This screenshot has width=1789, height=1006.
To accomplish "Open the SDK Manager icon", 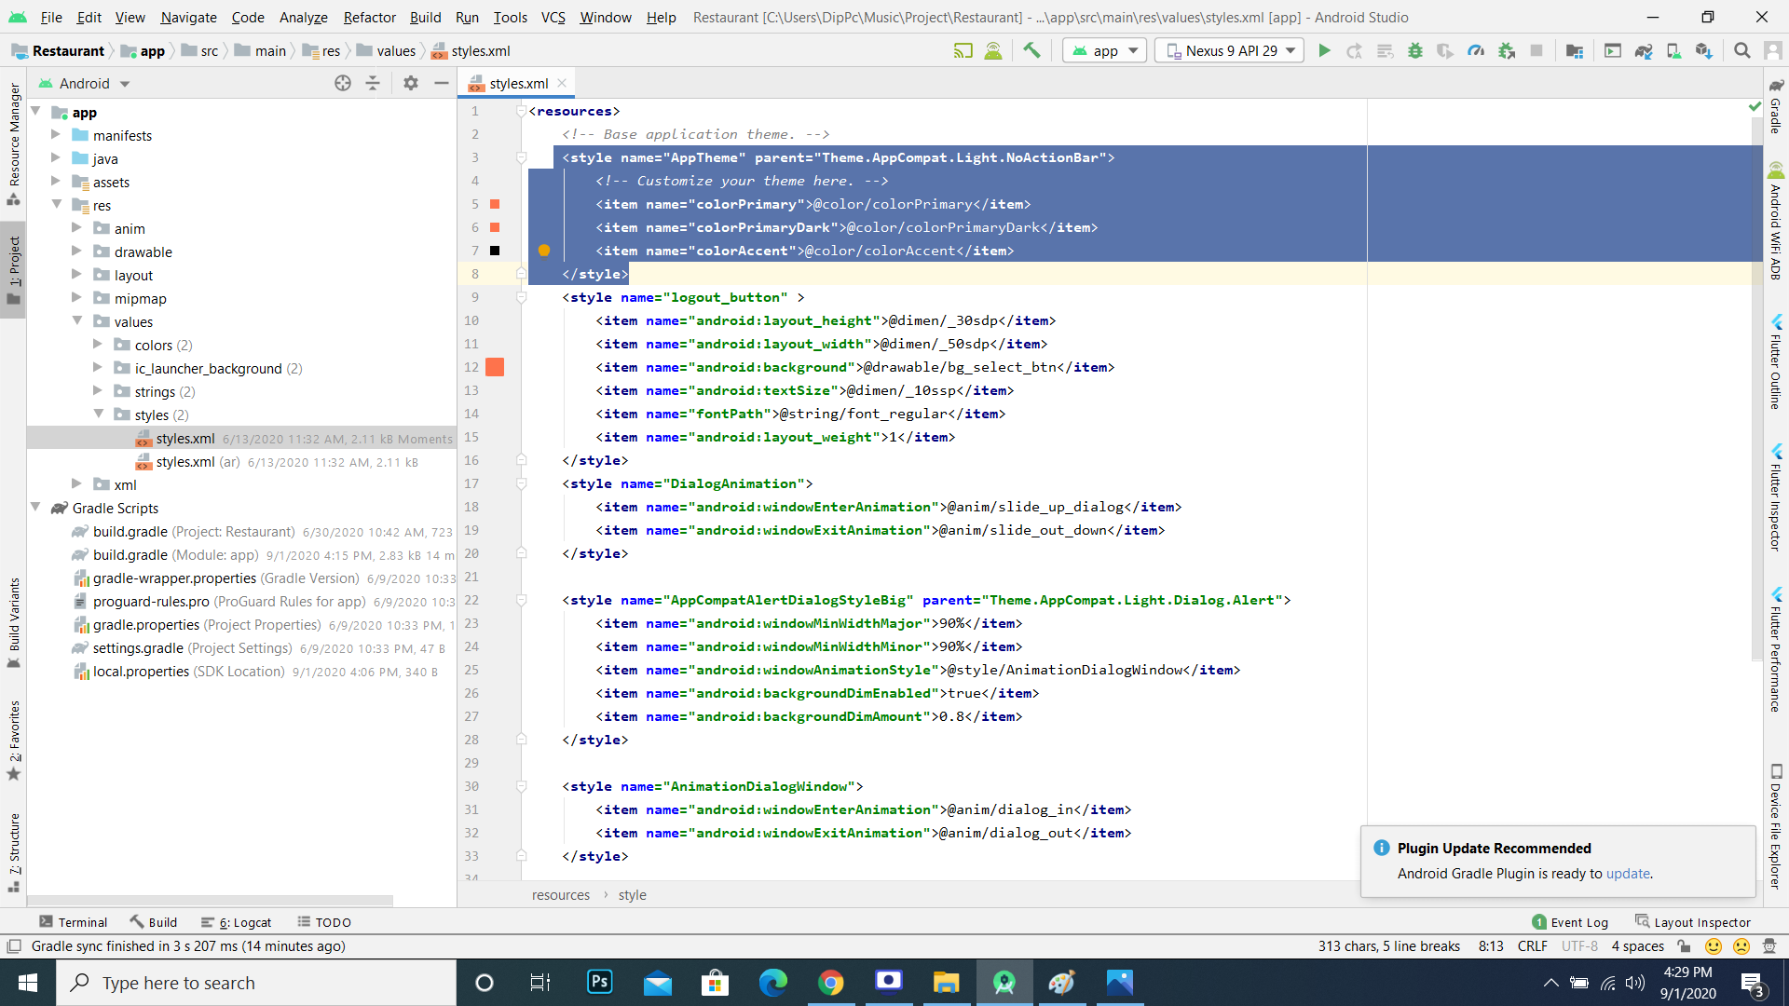I will [1704, 50].
